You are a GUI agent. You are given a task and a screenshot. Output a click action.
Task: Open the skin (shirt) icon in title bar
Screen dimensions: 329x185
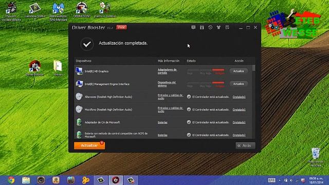[218, 27]
